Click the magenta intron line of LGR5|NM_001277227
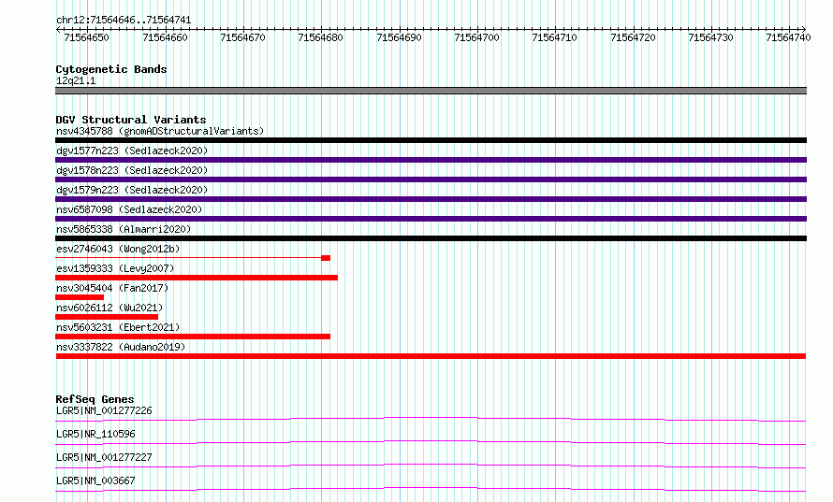This screenshot has width=833, height=502. point(431,466)
